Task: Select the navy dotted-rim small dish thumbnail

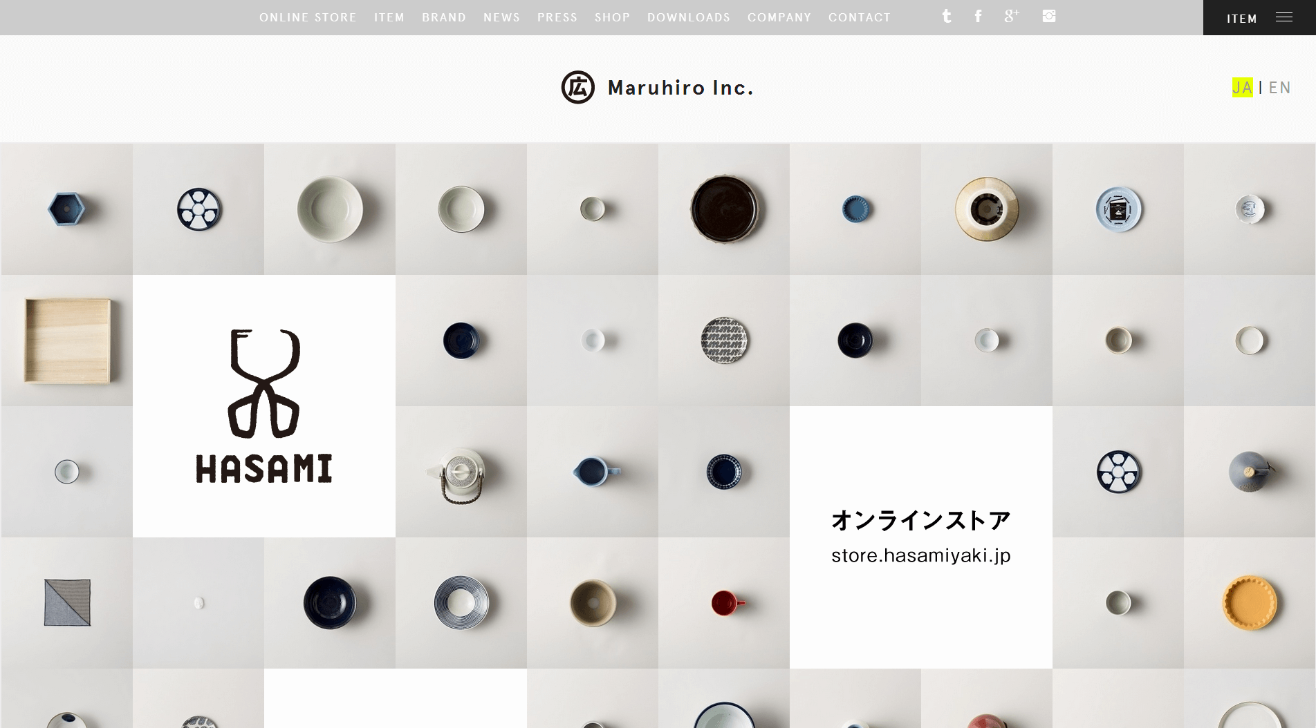Action: [724, 472]
